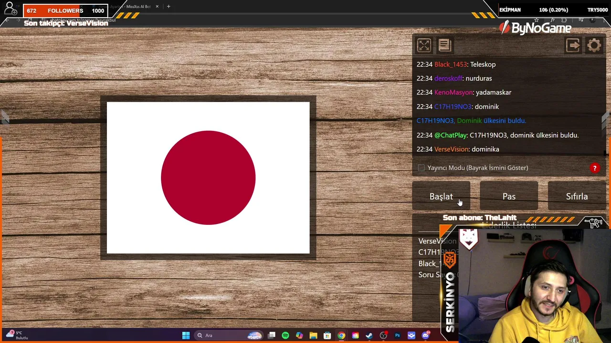Open Photoshop from the taskbar

[397, 335]
